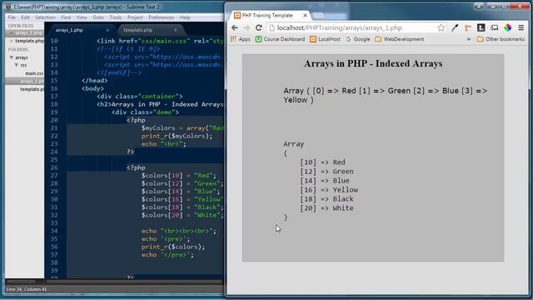Click the colorful pinwheel extension icon
This screenshot has height=300, width=533.
(x=507, y=27)
